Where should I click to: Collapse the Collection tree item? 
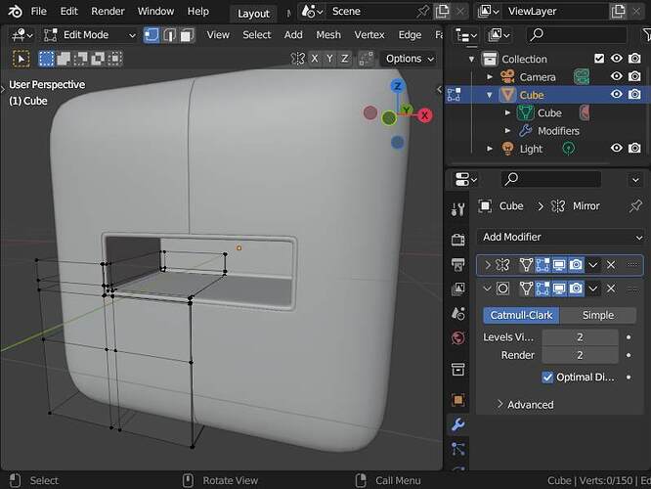coord(471,59)
